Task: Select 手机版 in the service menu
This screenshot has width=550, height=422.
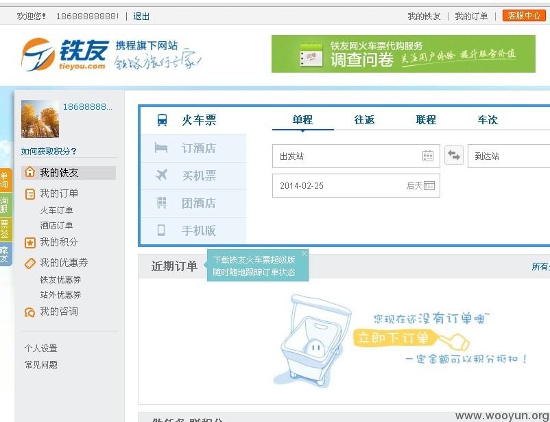Action: pos(193,231)
